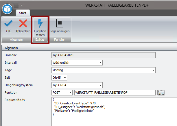The image size is (177, 126).
Task: Click the Umgebung/System label
Action: coord(19,85)
